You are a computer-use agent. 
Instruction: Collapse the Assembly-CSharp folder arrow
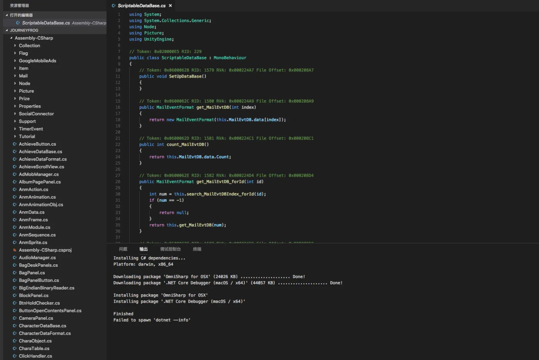coord(11,38)
